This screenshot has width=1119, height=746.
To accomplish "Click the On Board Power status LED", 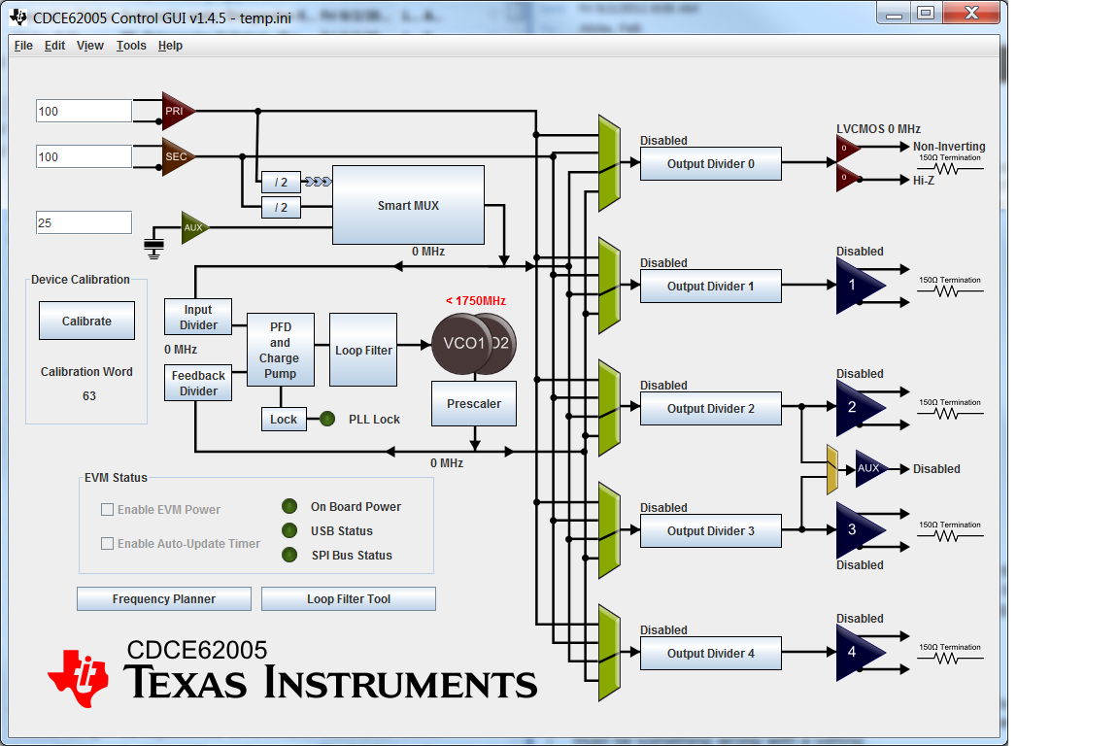I will coord(289,506).
